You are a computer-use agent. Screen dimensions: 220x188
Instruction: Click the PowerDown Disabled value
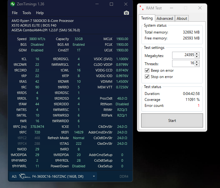79,166
